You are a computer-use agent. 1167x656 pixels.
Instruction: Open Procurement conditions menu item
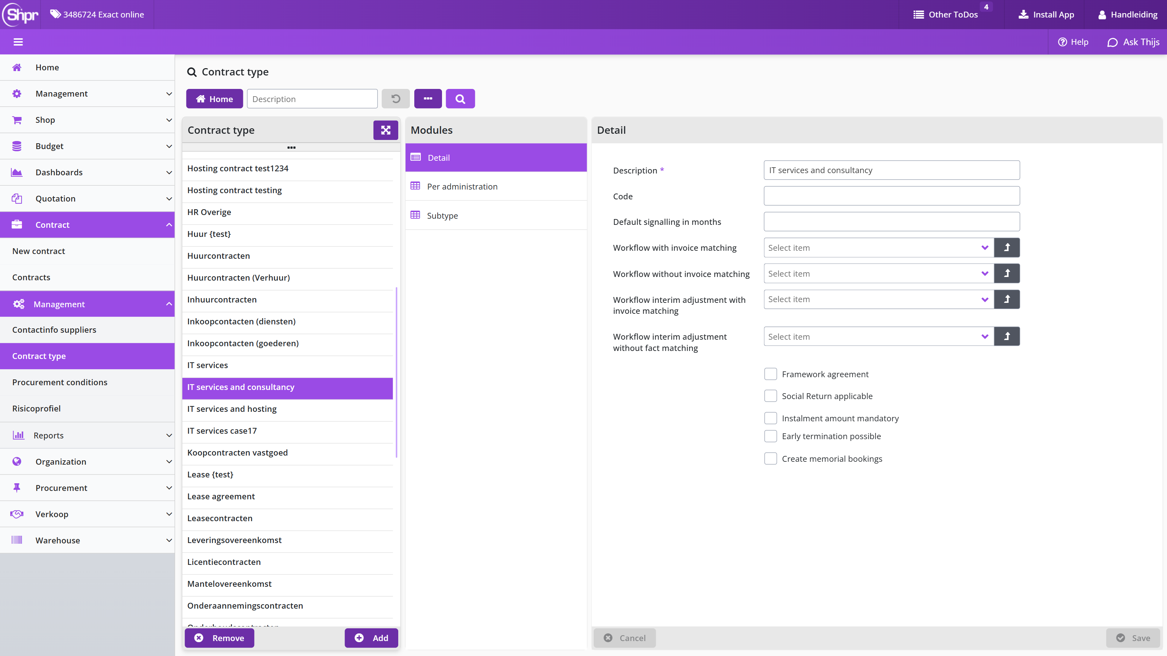(x=87, y=382)
